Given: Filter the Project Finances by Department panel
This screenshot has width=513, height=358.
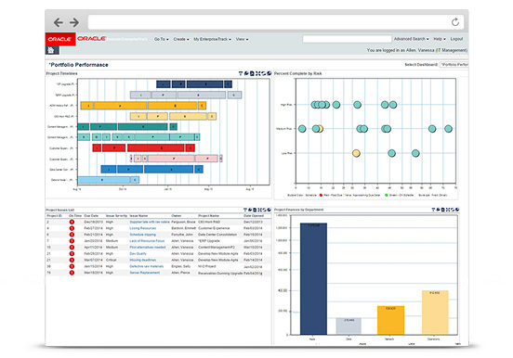Looking at the screenshot, I should point(433,210).
